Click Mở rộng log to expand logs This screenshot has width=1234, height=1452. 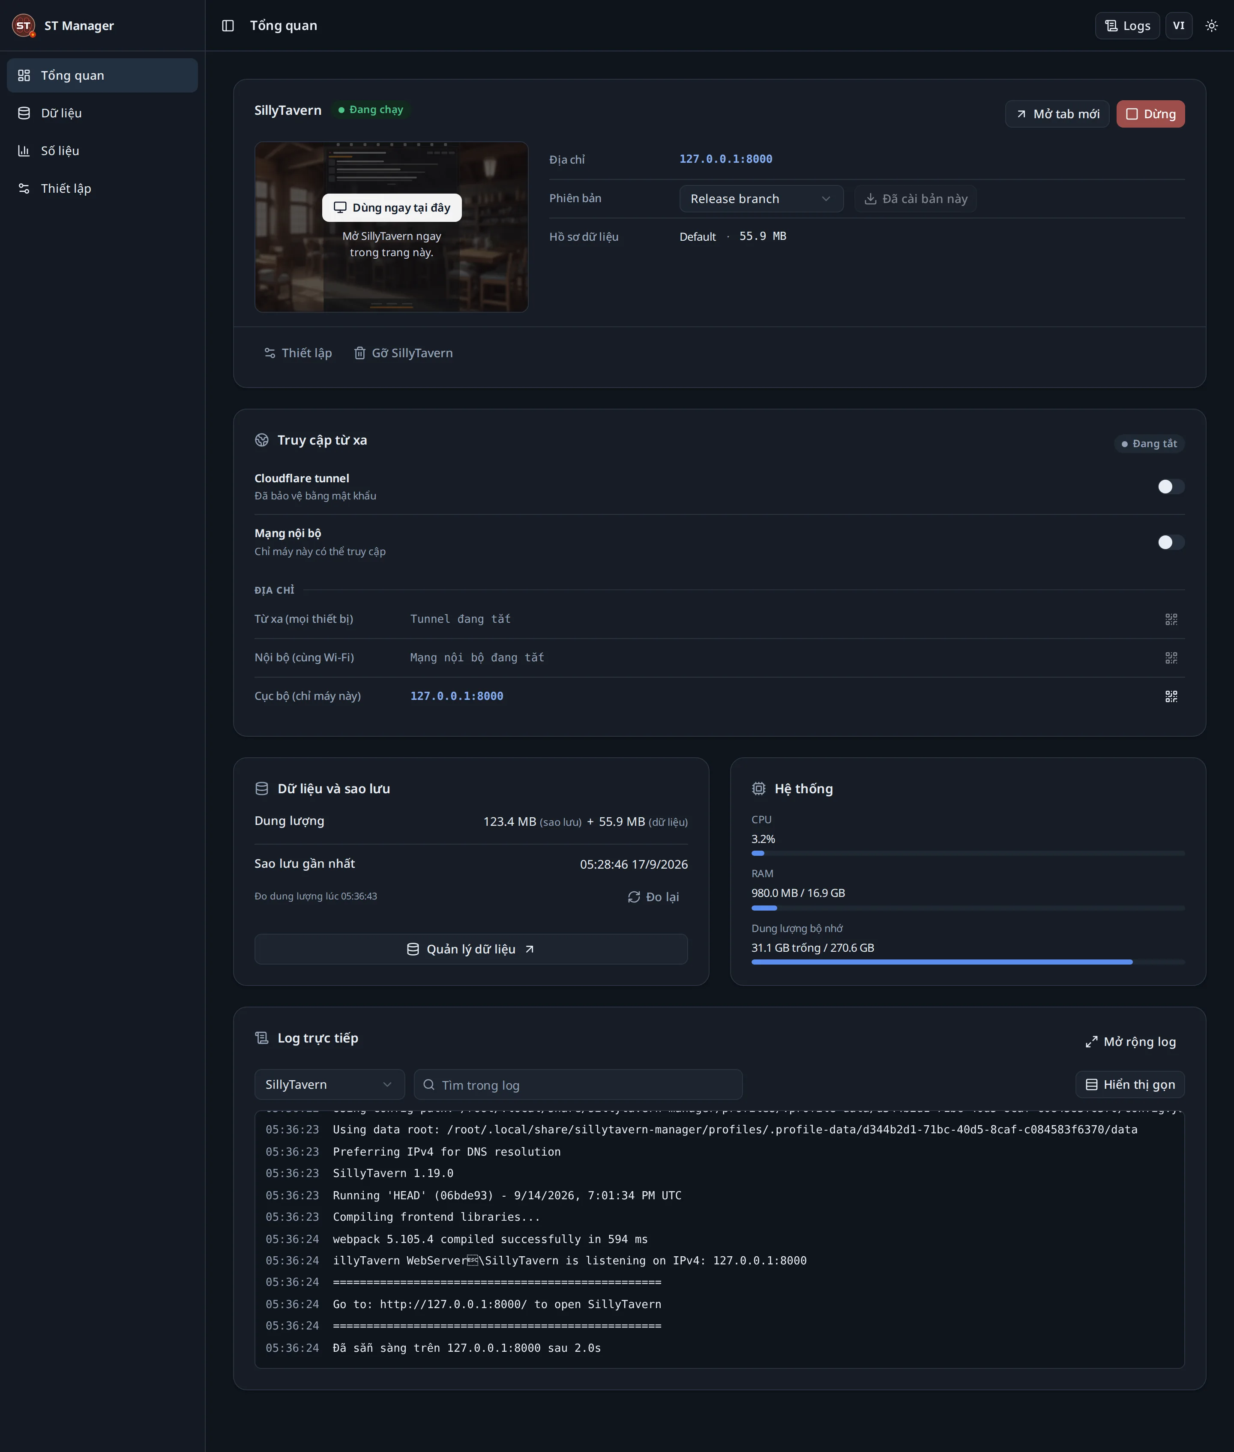click(x=1130, y=1041)
